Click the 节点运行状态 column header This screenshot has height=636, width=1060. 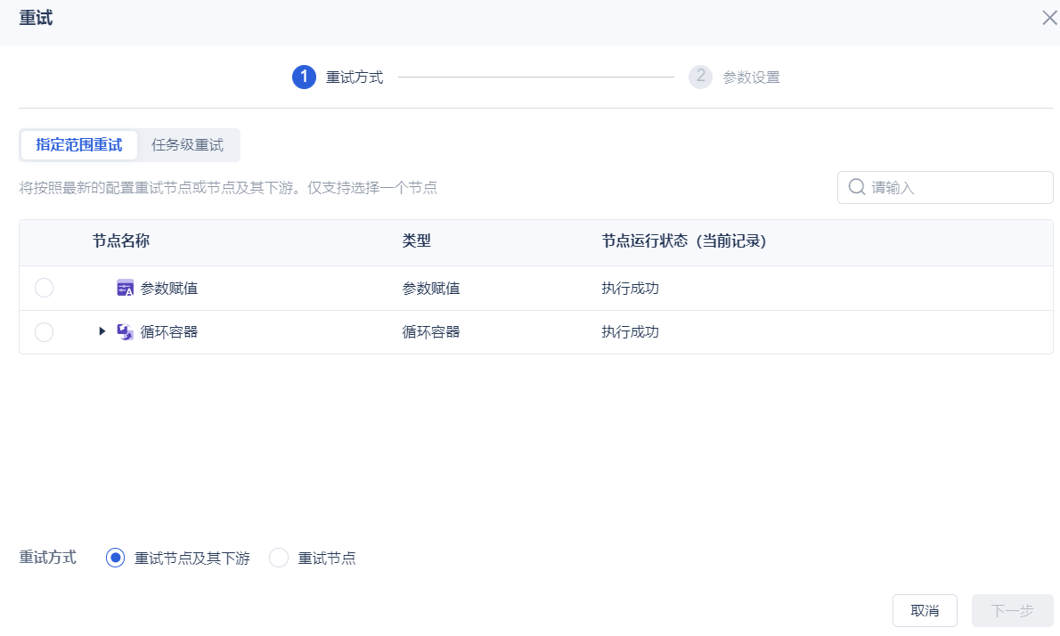[x=684, y=241]
